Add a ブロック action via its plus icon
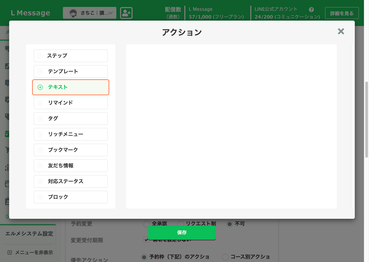The width and height of the screenshot is (369, 262). [x=40, y=197]
